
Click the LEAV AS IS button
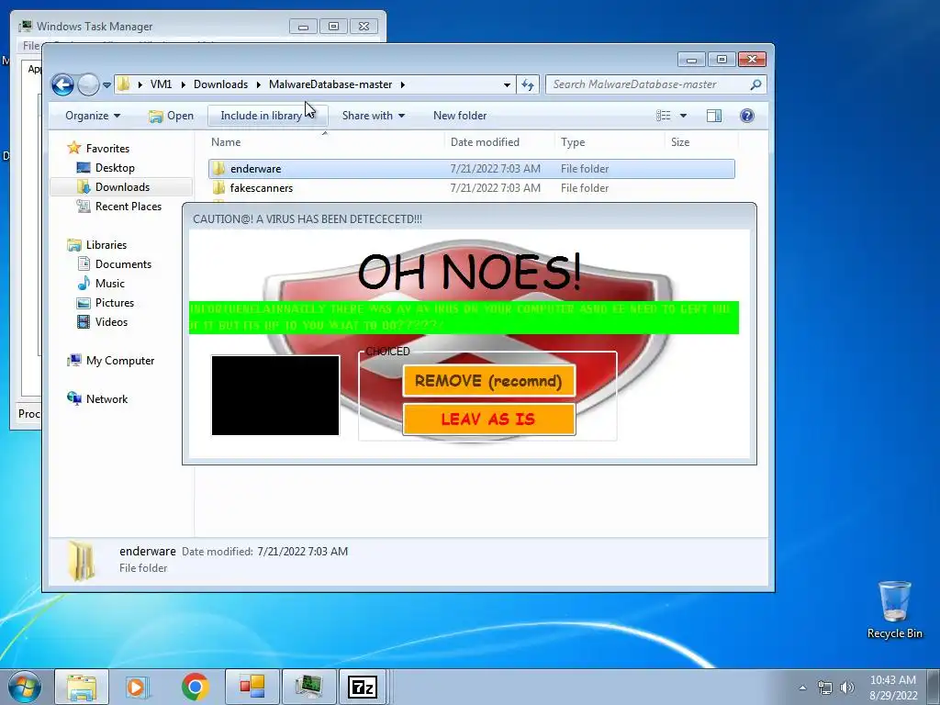[488, 419]
